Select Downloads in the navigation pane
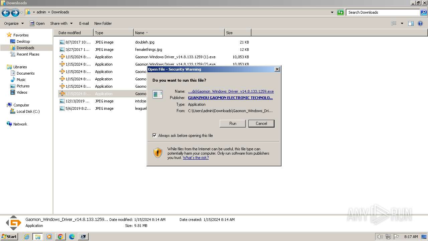The height and width of the screenshot is (241, 428). pyautogui.click(x=25, y=48)
